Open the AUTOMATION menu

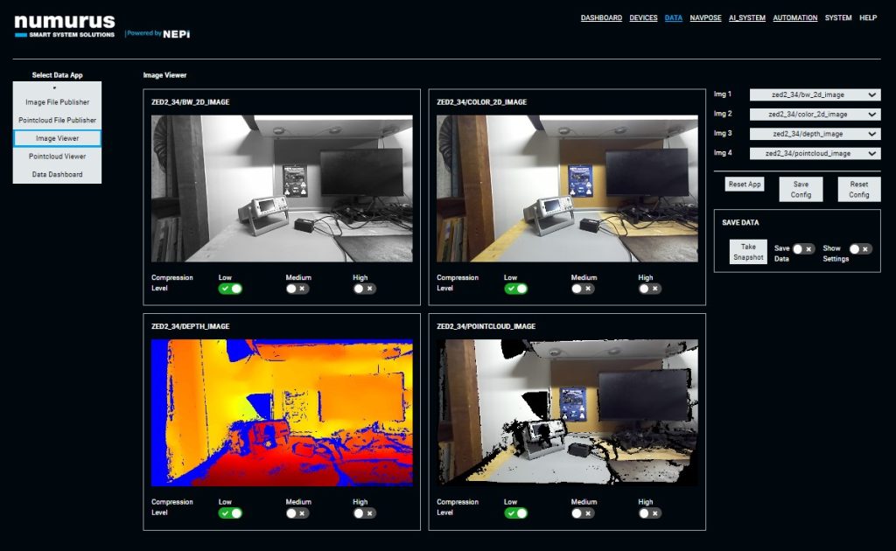point(795,18)
